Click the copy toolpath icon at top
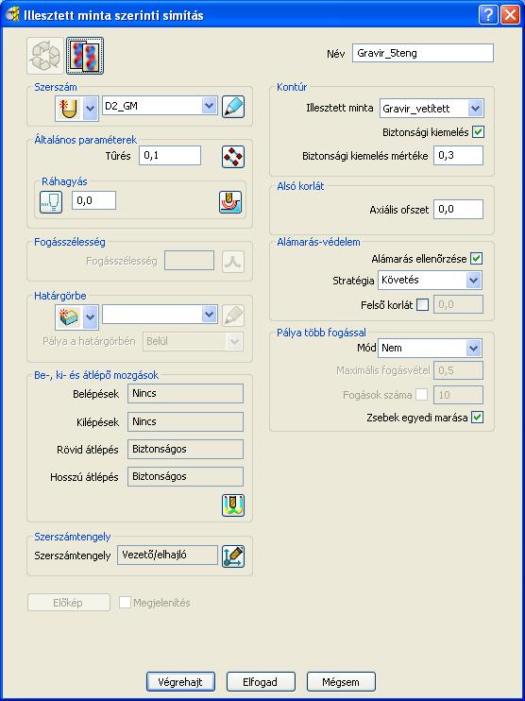This screenshot has height=701, width=525. 85,56
